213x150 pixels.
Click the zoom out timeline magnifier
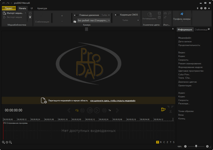(10, 142)
